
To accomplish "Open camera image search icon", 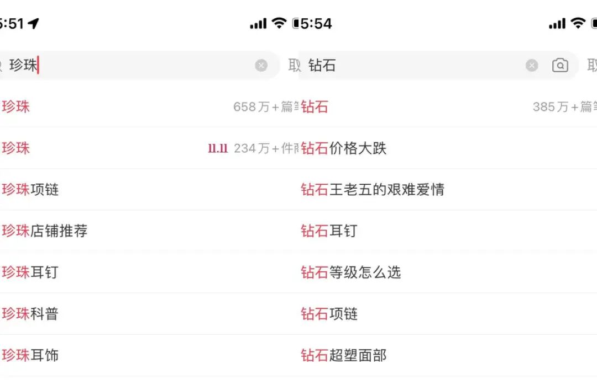I will 560,66.
